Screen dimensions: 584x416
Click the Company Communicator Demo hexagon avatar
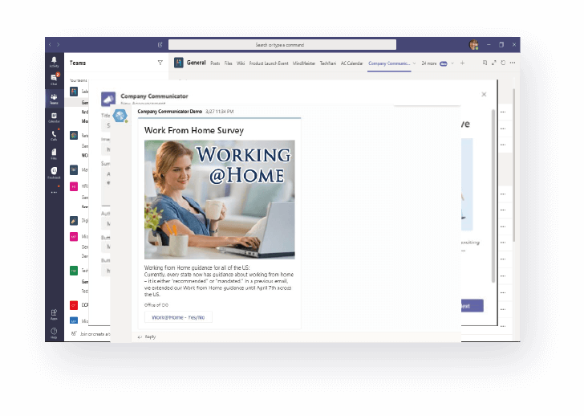tap(120, 116)
